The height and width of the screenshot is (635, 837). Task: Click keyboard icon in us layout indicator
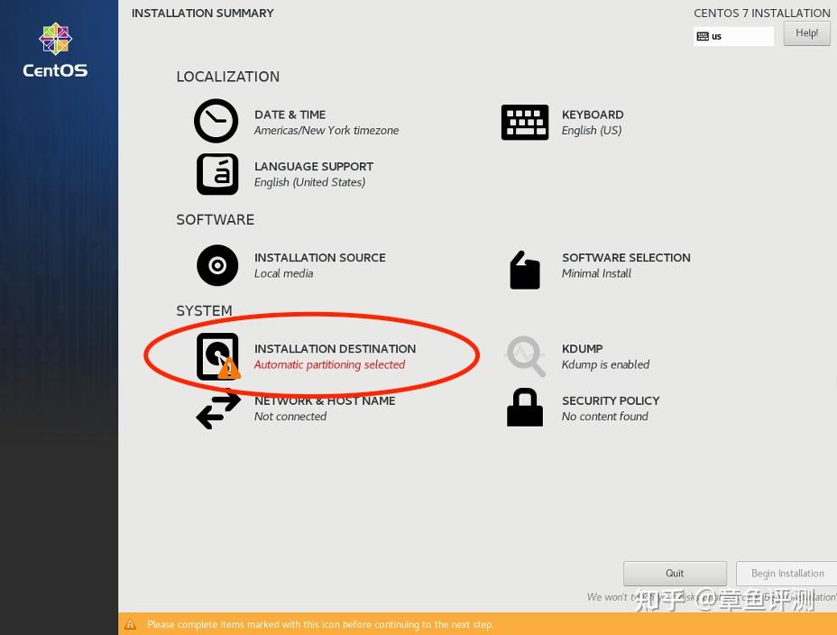click(x=703, y=36)
